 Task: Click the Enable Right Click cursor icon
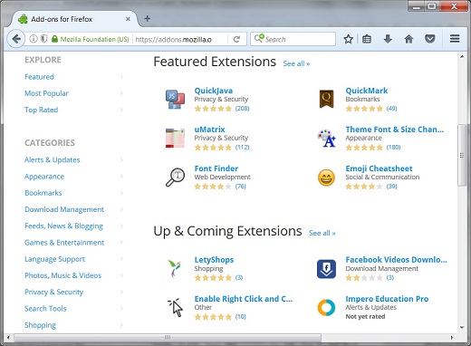[x=175, y=307]
